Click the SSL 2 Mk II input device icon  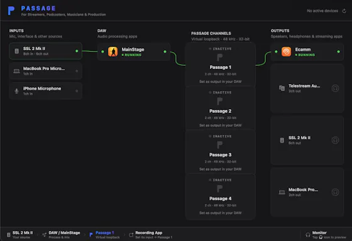(16, 51)
